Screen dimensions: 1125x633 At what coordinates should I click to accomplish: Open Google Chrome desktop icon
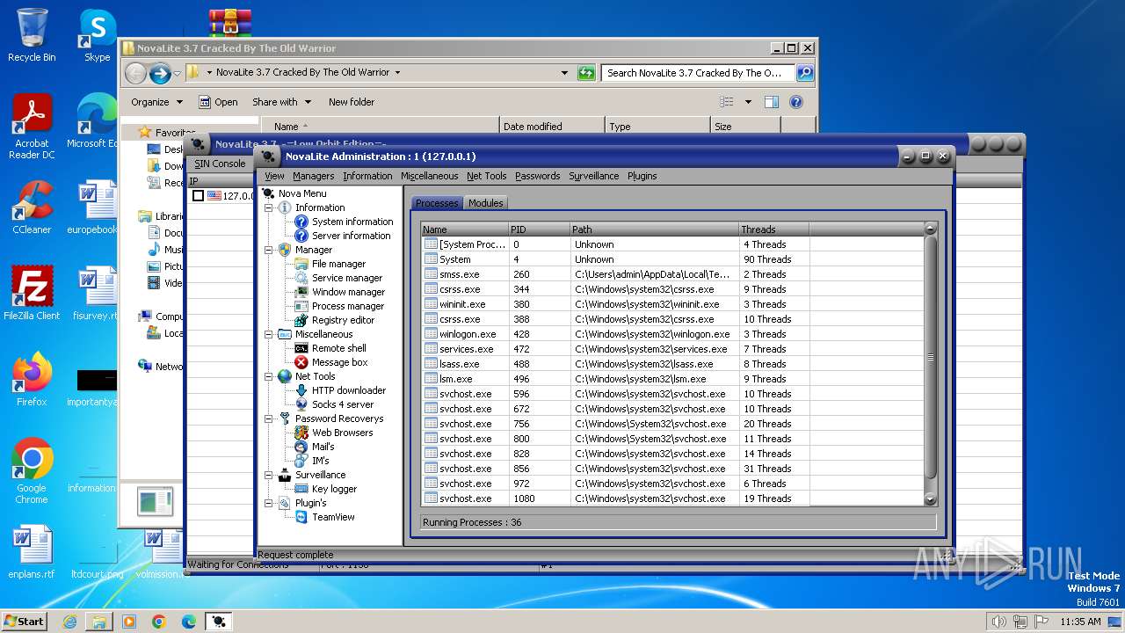[x=32, y=471]
